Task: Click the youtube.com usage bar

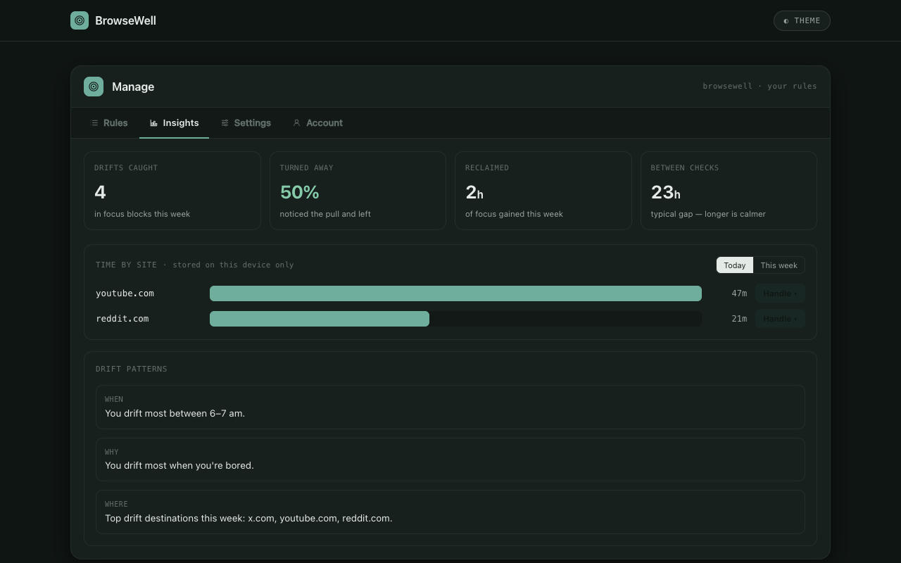Action: (x=455, y=293)
